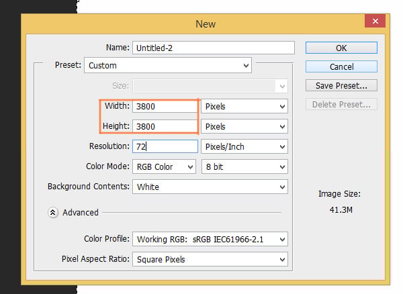Screen dimensions: 403x294
Task: Open the Preset dropdown showing Custom
Action: pos(168,66)
